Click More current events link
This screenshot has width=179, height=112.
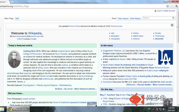coord(163,85)
